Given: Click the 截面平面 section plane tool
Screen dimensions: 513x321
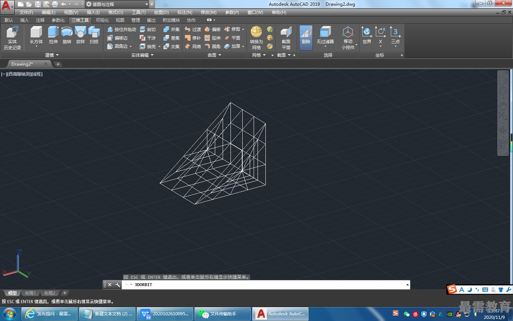Looking at the screenshot, I should [x=286, y=38].
